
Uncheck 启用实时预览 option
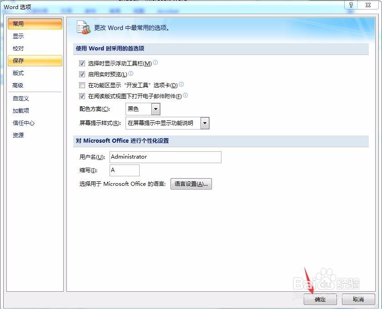82,74
